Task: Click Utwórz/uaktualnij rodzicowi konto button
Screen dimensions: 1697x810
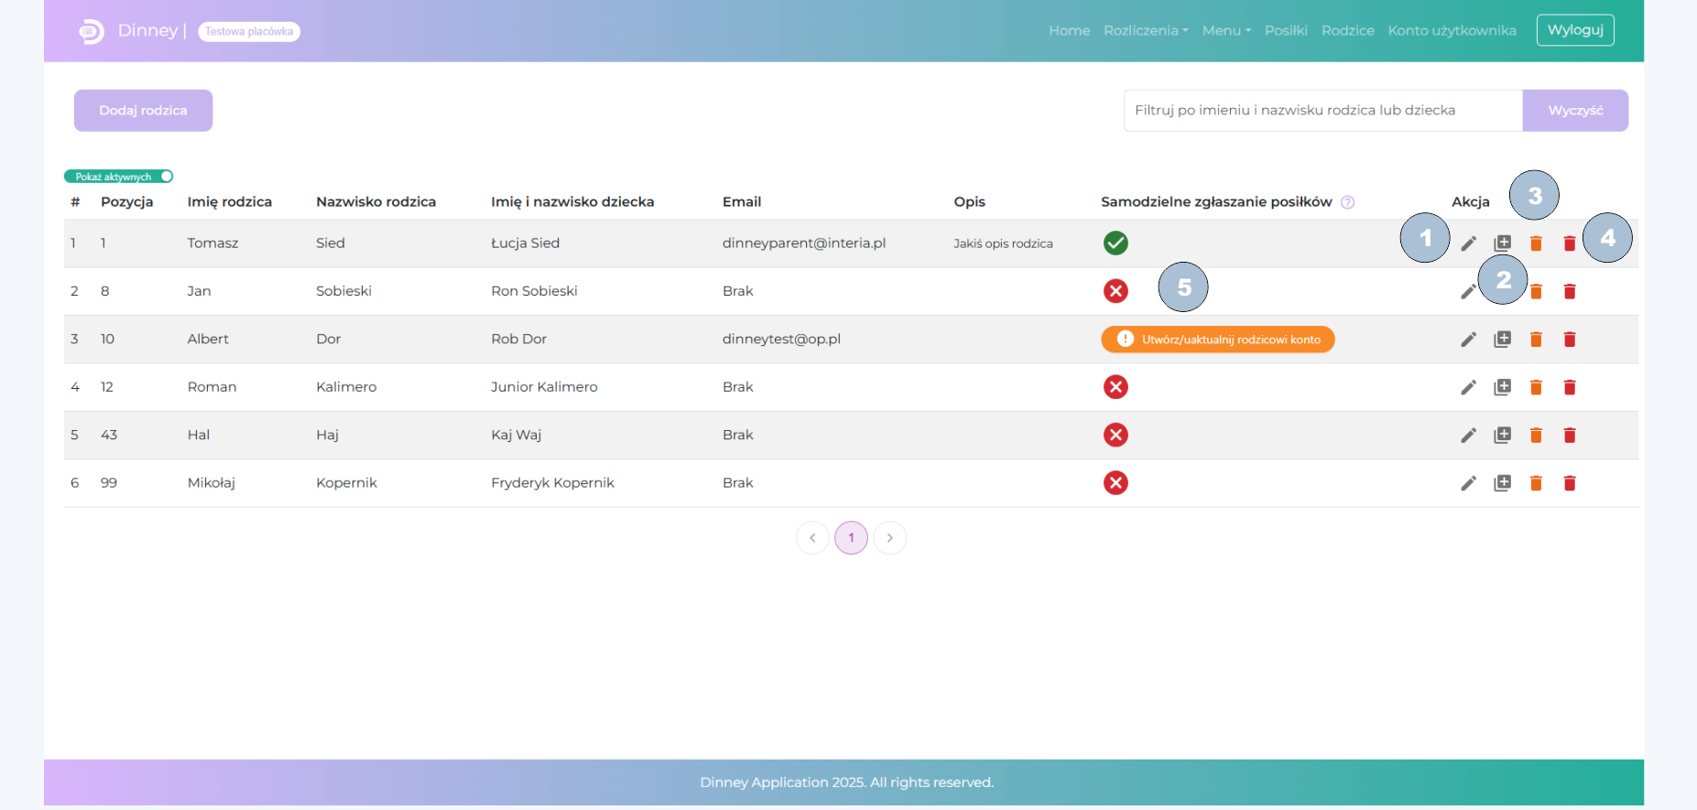Action: click(x=1217, y=340)
